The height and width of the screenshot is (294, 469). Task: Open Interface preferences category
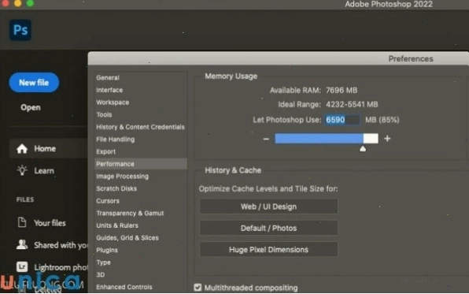click(x=109, y=90)
